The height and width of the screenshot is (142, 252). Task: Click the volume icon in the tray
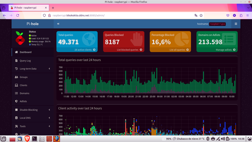click(x=223, y=139)
